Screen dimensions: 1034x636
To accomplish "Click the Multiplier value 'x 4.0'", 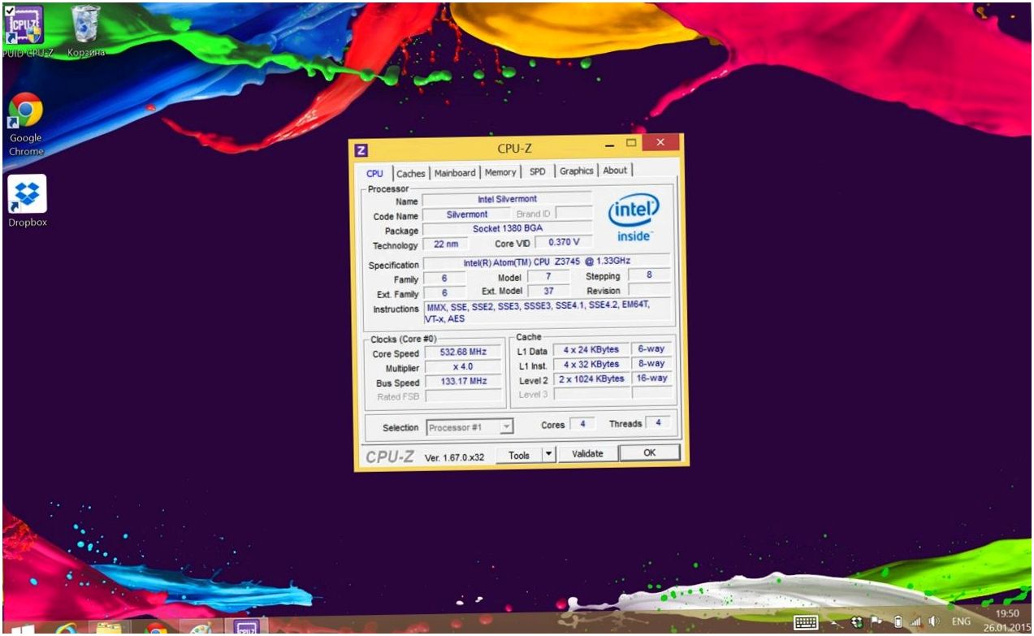I will pos(463,368).
